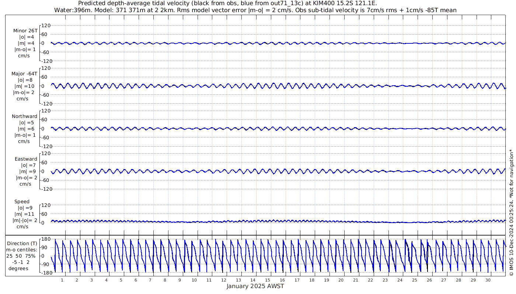Click the '|m| =6' value

27,129
